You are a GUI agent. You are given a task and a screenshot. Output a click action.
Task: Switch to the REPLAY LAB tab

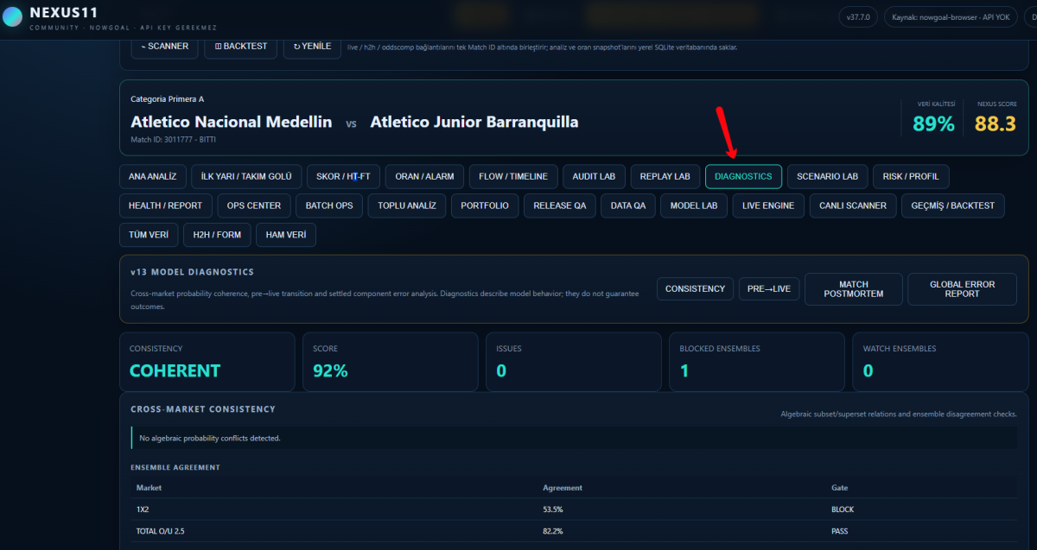tap(665, 176)
